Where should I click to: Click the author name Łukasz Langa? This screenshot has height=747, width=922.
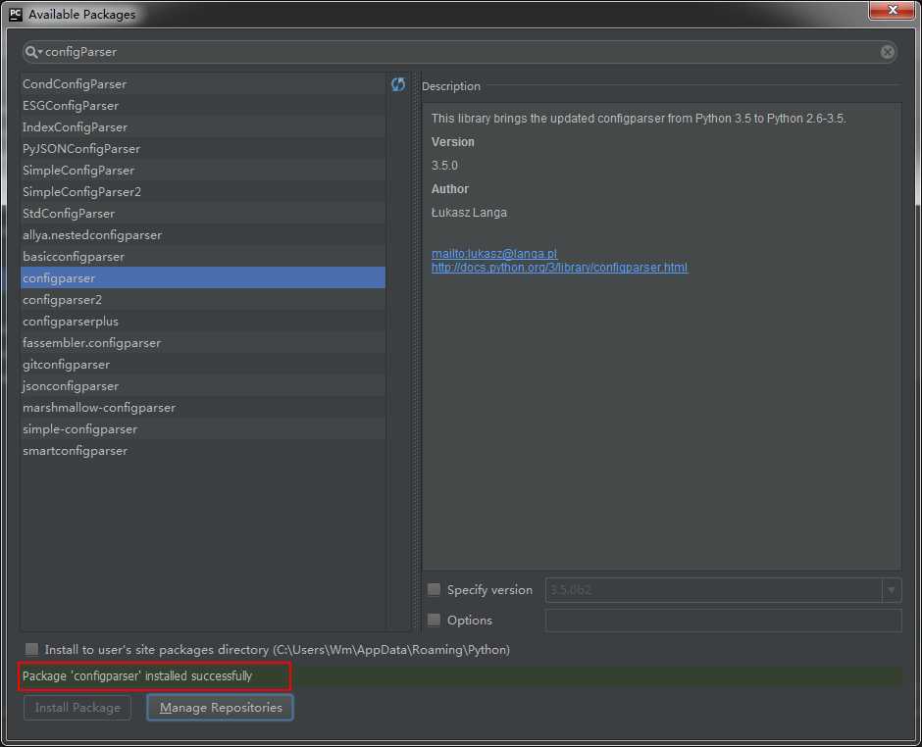(469, 212)
